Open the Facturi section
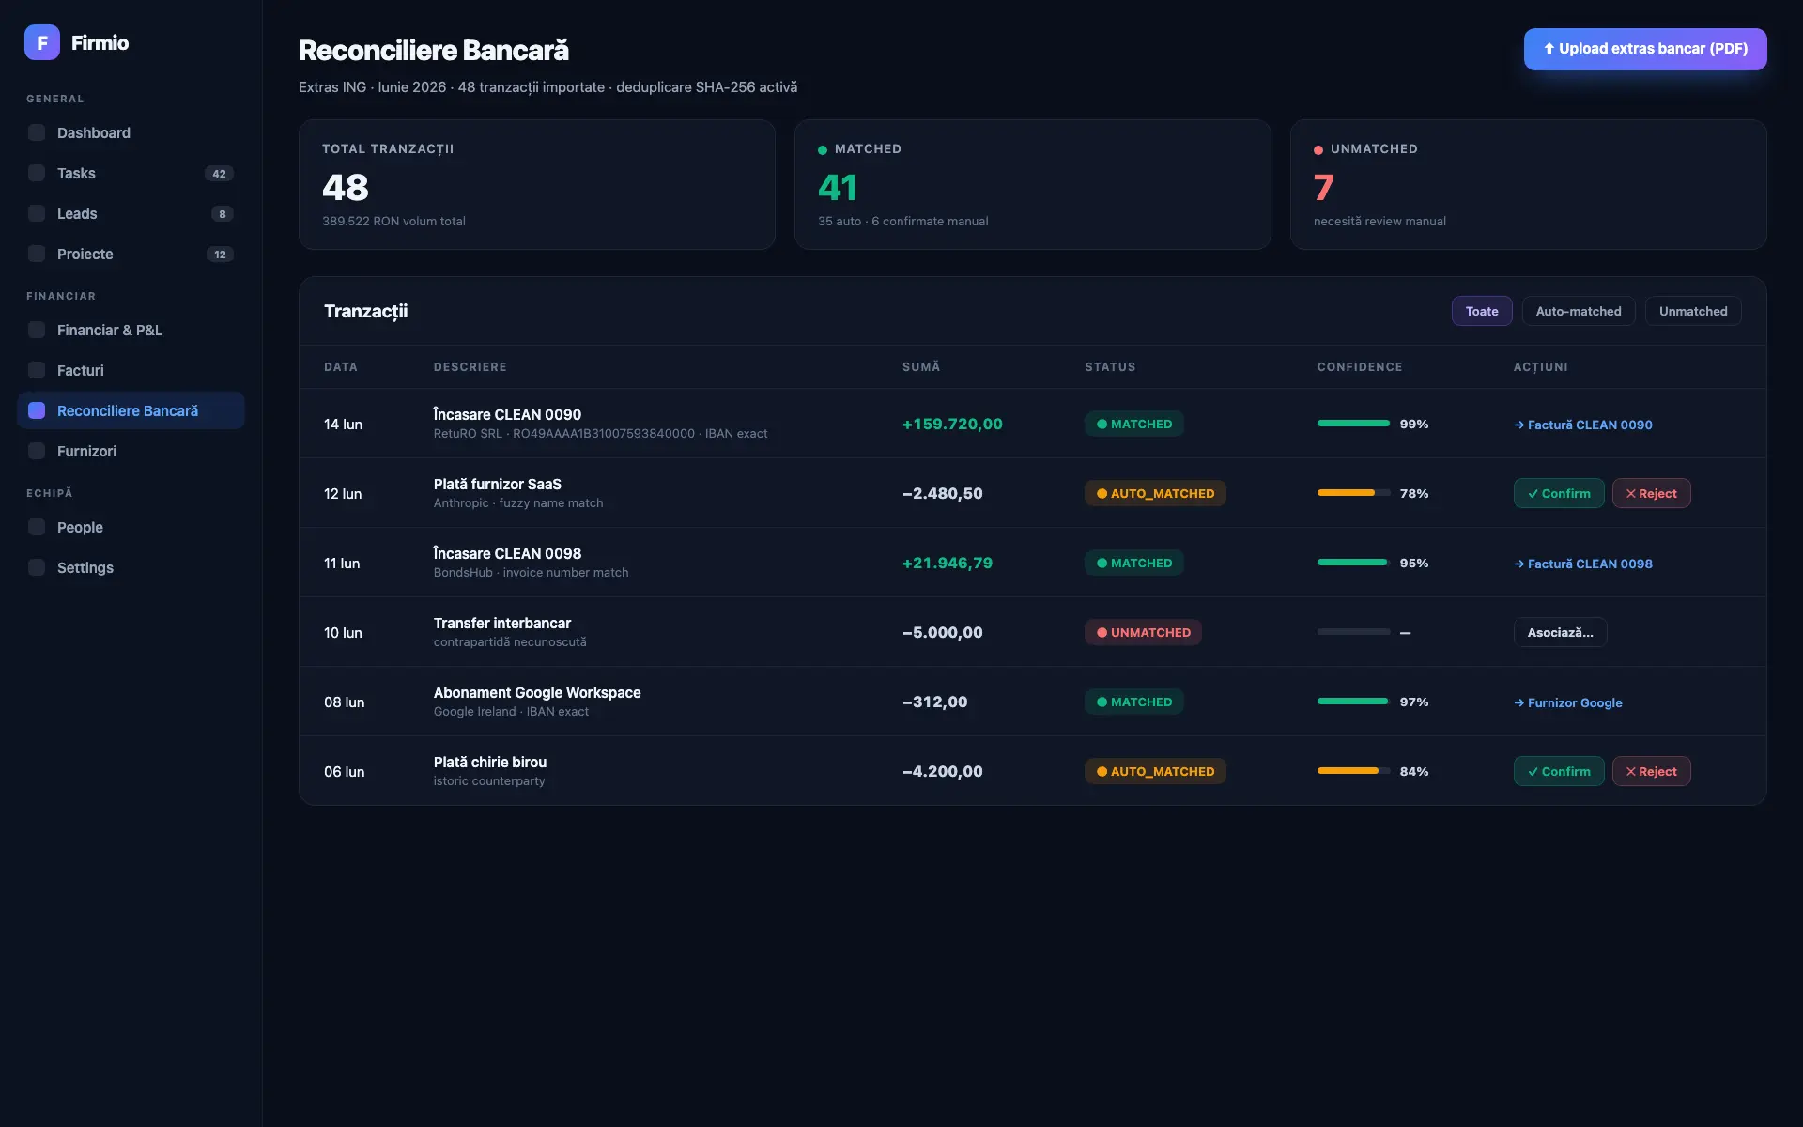This screenshot has width=1803, height=1127. [131, 370]
